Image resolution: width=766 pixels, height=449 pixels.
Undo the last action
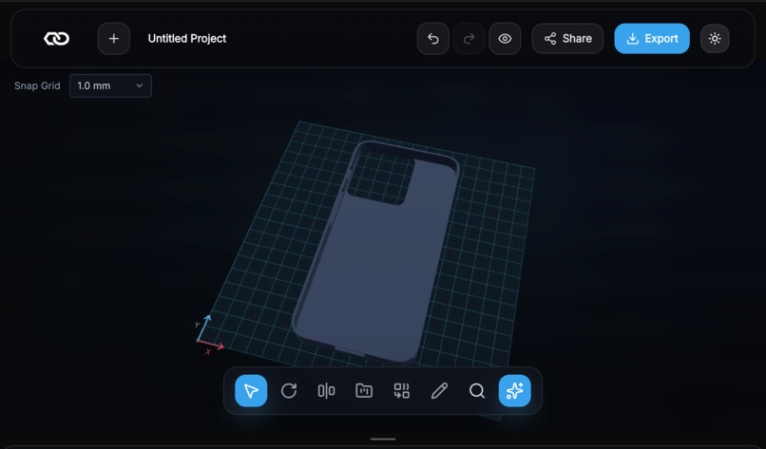pos(433,39)
